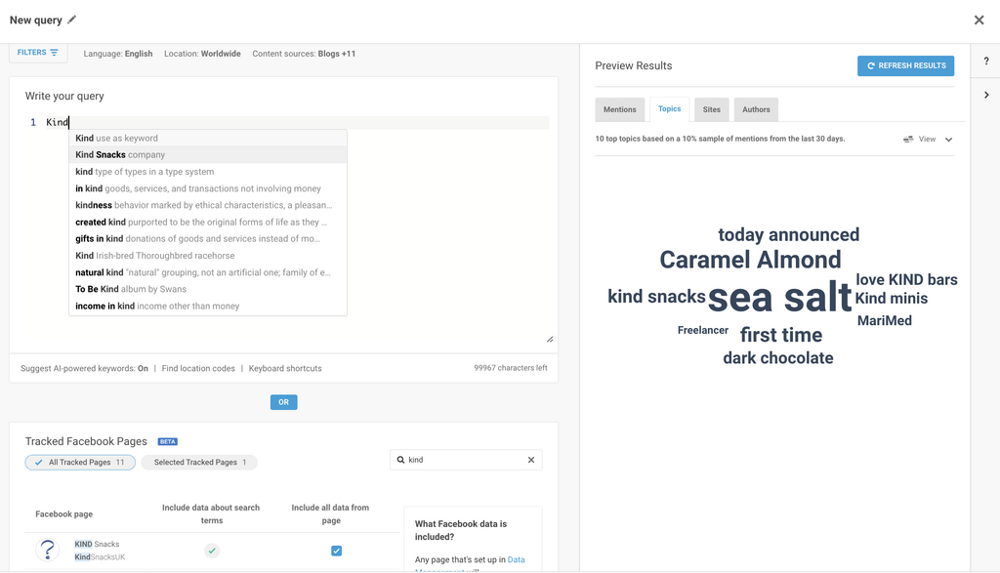Select the Selected Tracked Pages pill
The height and width of the screenshot is (573, 1000).
pyautogui.click(x=199, y=462)
